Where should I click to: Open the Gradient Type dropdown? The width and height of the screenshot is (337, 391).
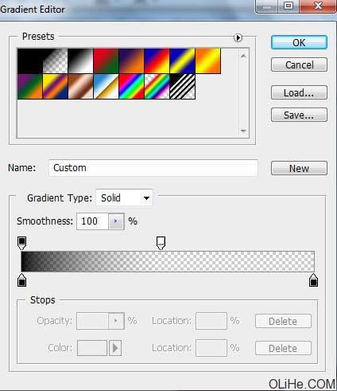pos(124,197)
